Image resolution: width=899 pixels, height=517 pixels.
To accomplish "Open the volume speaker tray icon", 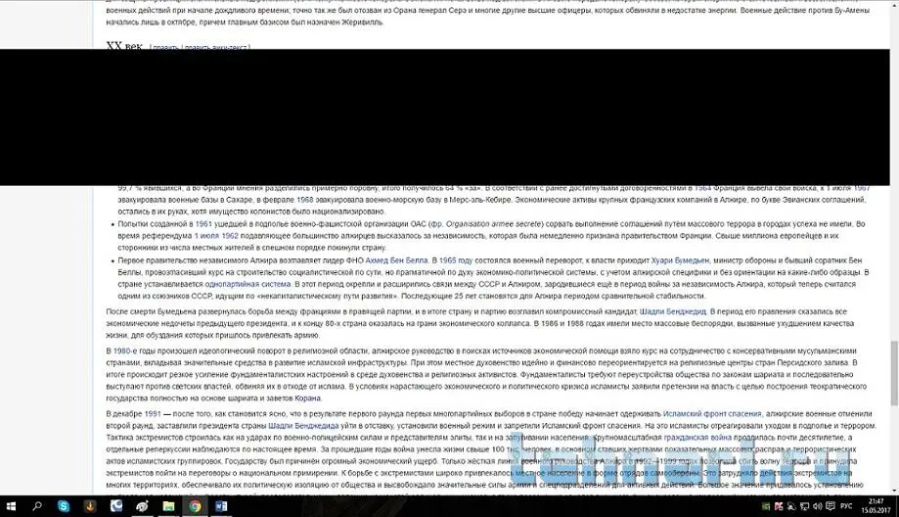I will [817, 506].
